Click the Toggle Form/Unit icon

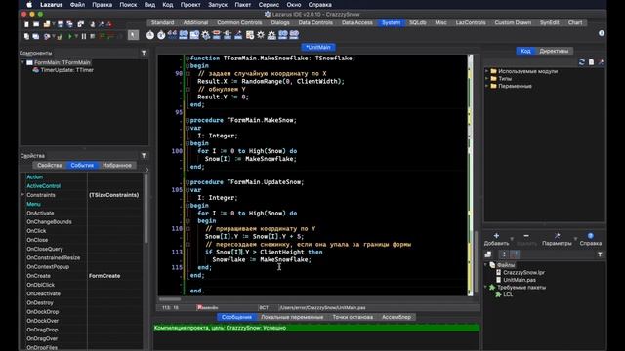pyautogui.click(x=80, y=24)
